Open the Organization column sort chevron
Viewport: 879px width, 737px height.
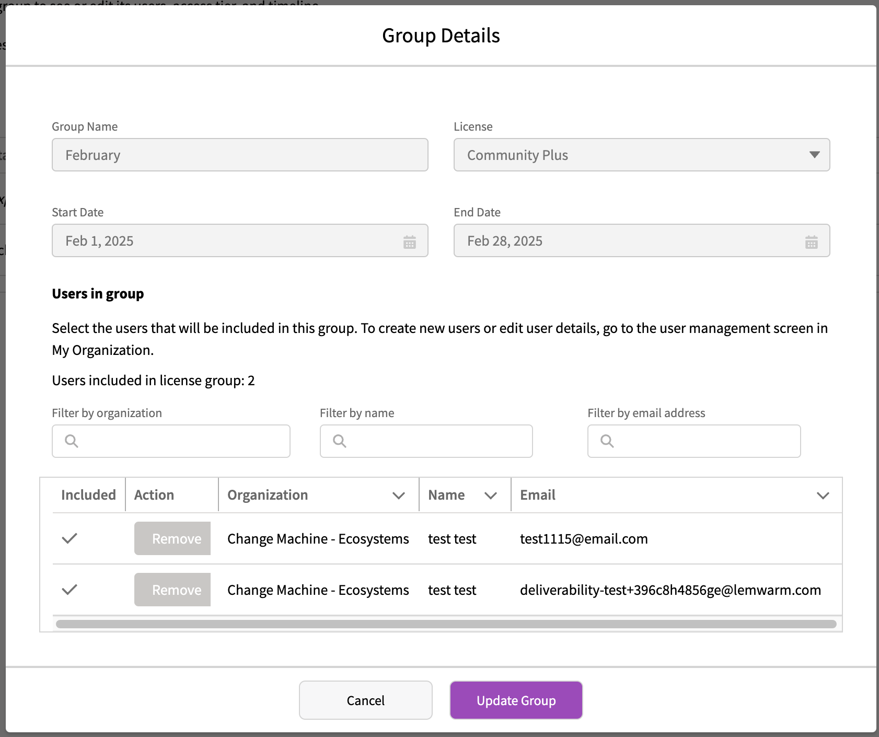pyautogui.click(x=399, y=496)
